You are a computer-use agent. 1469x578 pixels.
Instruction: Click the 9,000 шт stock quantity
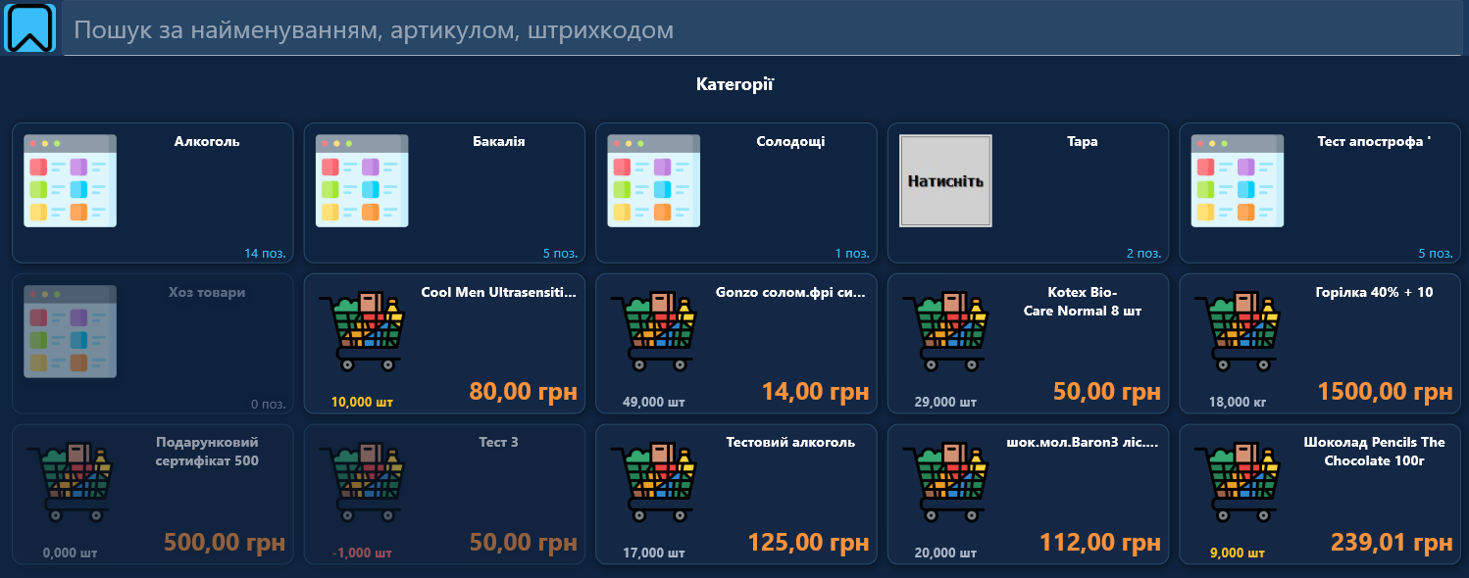[x=1238, y=553]
